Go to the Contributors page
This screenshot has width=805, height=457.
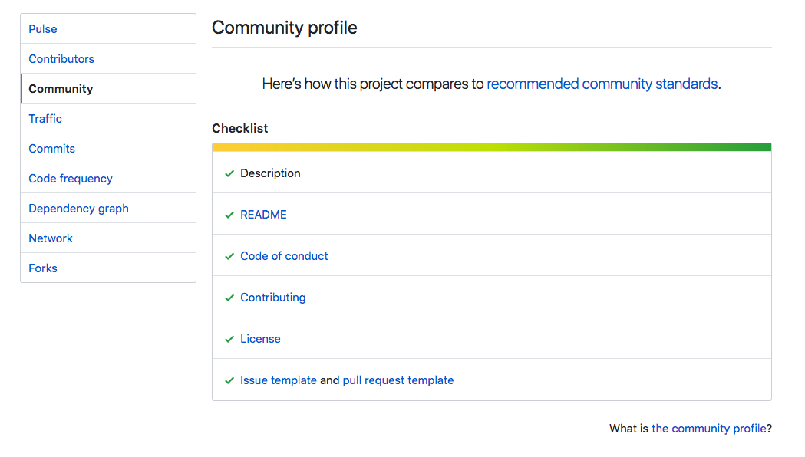61,59
